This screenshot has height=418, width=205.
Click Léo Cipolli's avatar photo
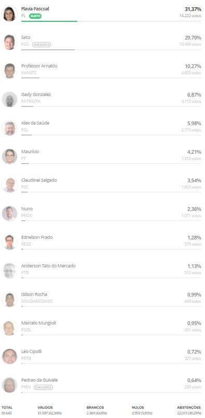(x=9, y=356)
